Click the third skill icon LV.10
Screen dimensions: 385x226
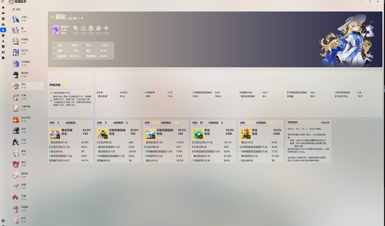[x=91, y=28]
